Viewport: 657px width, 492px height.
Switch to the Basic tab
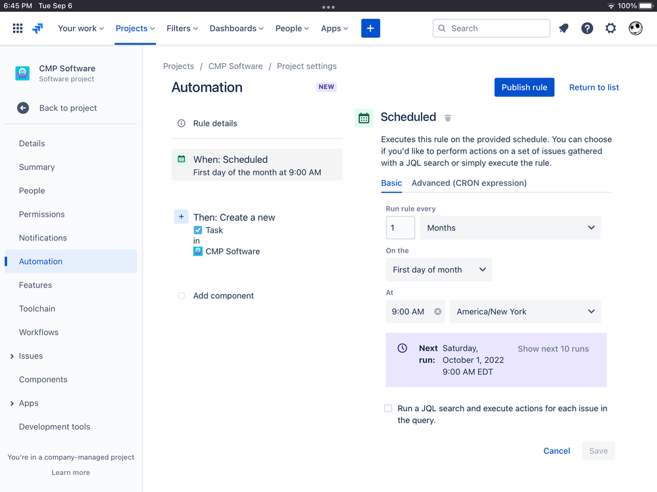(391, 183)
